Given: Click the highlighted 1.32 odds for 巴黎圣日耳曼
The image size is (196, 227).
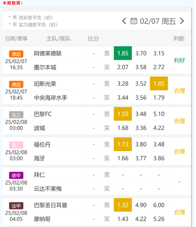Looking at the screenshot, I should point(123,205).
